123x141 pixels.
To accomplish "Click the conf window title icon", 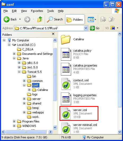I will pyautogui.click(x=4, y=4).
